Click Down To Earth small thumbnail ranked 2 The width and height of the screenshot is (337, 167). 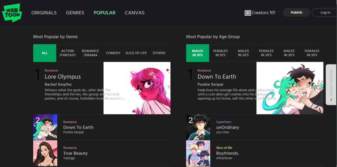(45, 127)
